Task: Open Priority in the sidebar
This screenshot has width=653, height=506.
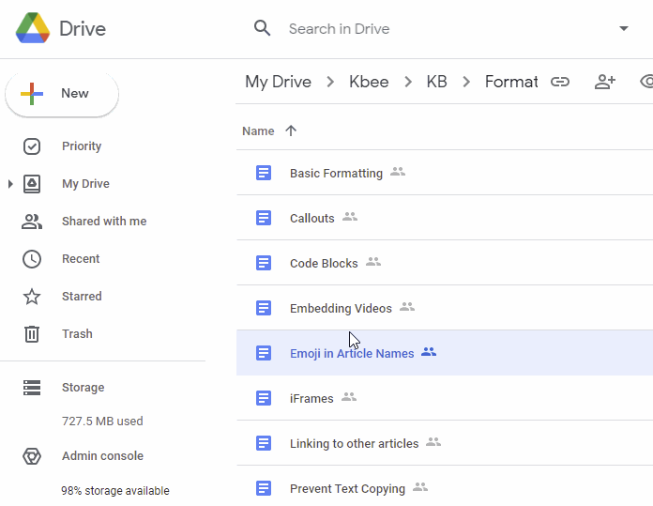Action: [x=82, y=146]
